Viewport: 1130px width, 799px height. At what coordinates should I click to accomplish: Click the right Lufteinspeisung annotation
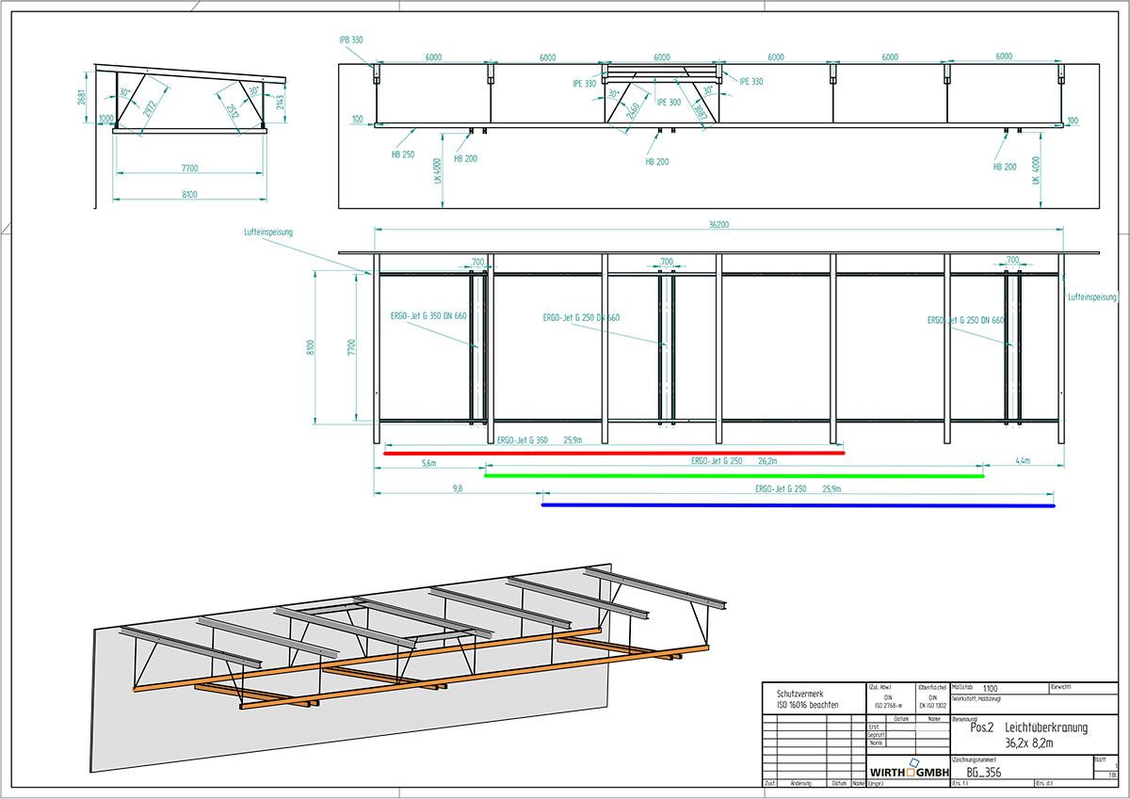pos(1091,297)
